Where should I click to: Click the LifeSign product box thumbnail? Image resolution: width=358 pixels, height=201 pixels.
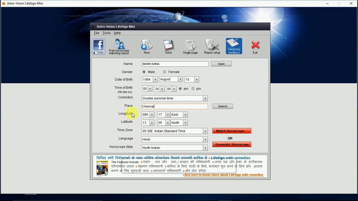[102, 168]
